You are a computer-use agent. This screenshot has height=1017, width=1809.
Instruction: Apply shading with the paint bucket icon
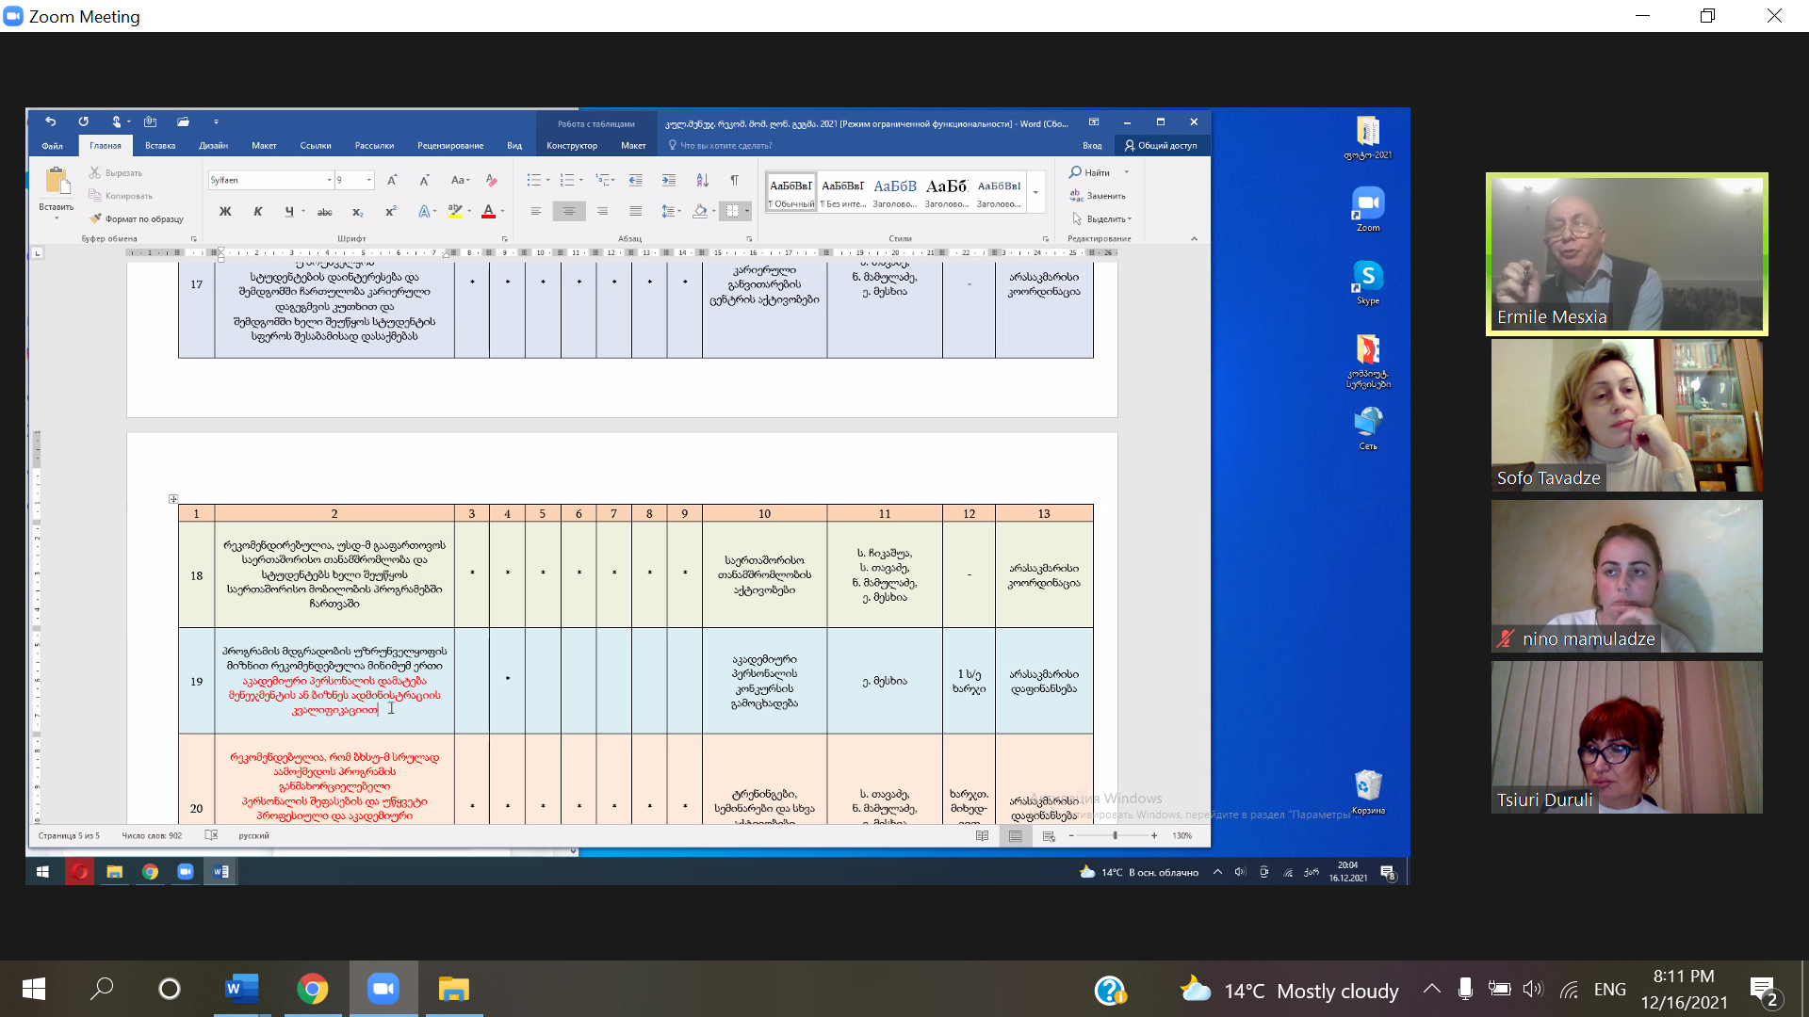[x=699, y=212]
